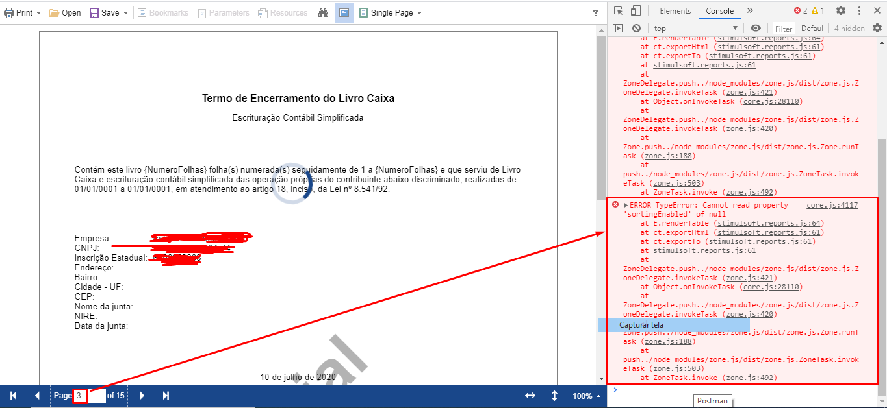Image resolution: width=887 pixels, height=408 pixels.
Task: Click the red error count indicator
Action: tap(800, 10)
